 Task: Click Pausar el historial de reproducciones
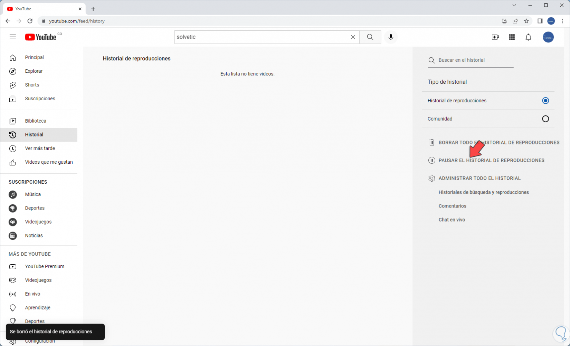486,160
